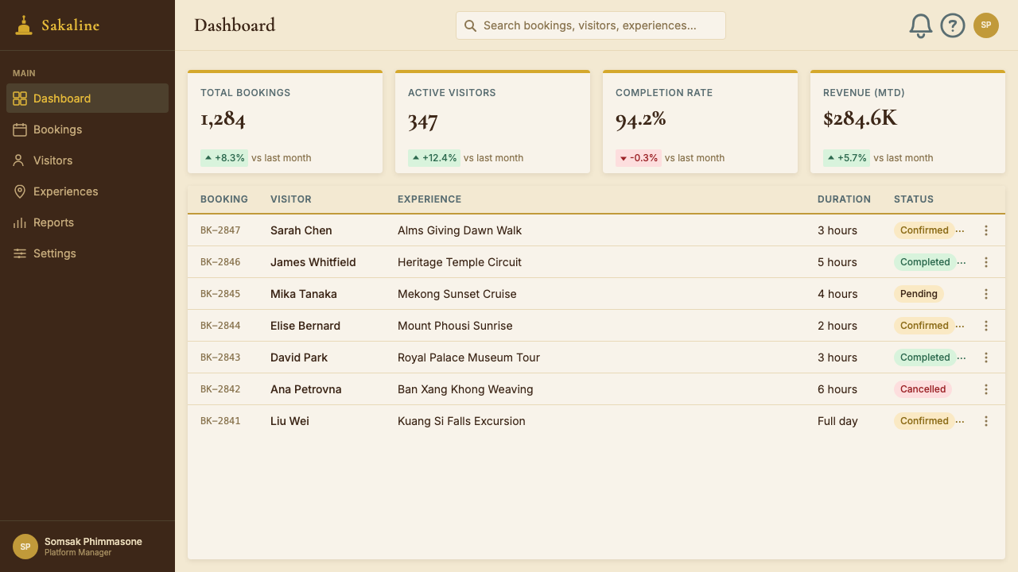Open the Active Visitors stat card

pyautogui.click(x=492, y=122)
